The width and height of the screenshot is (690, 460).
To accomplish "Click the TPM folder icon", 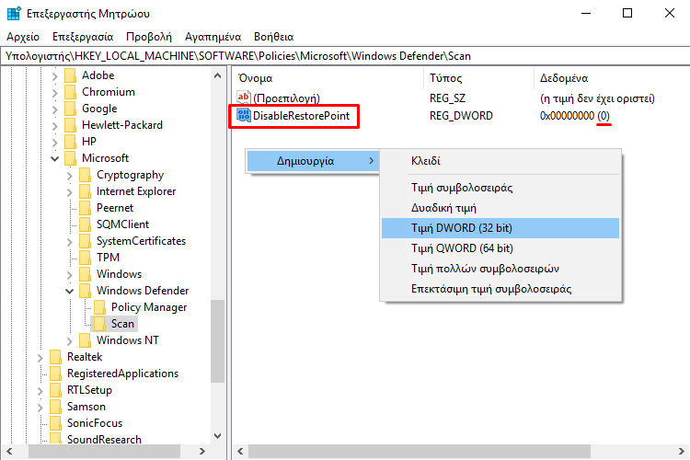I will pos(85,258).
